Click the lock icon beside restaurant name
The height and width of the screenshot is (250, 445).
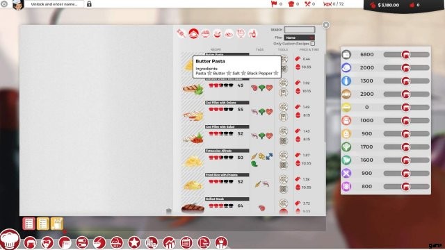[89, 4]
